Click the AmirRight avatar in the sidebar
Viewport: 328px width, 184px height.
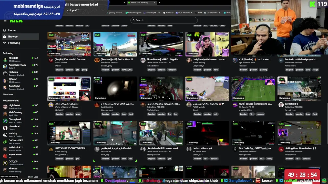pyautogui.click(x=5, y=88)
